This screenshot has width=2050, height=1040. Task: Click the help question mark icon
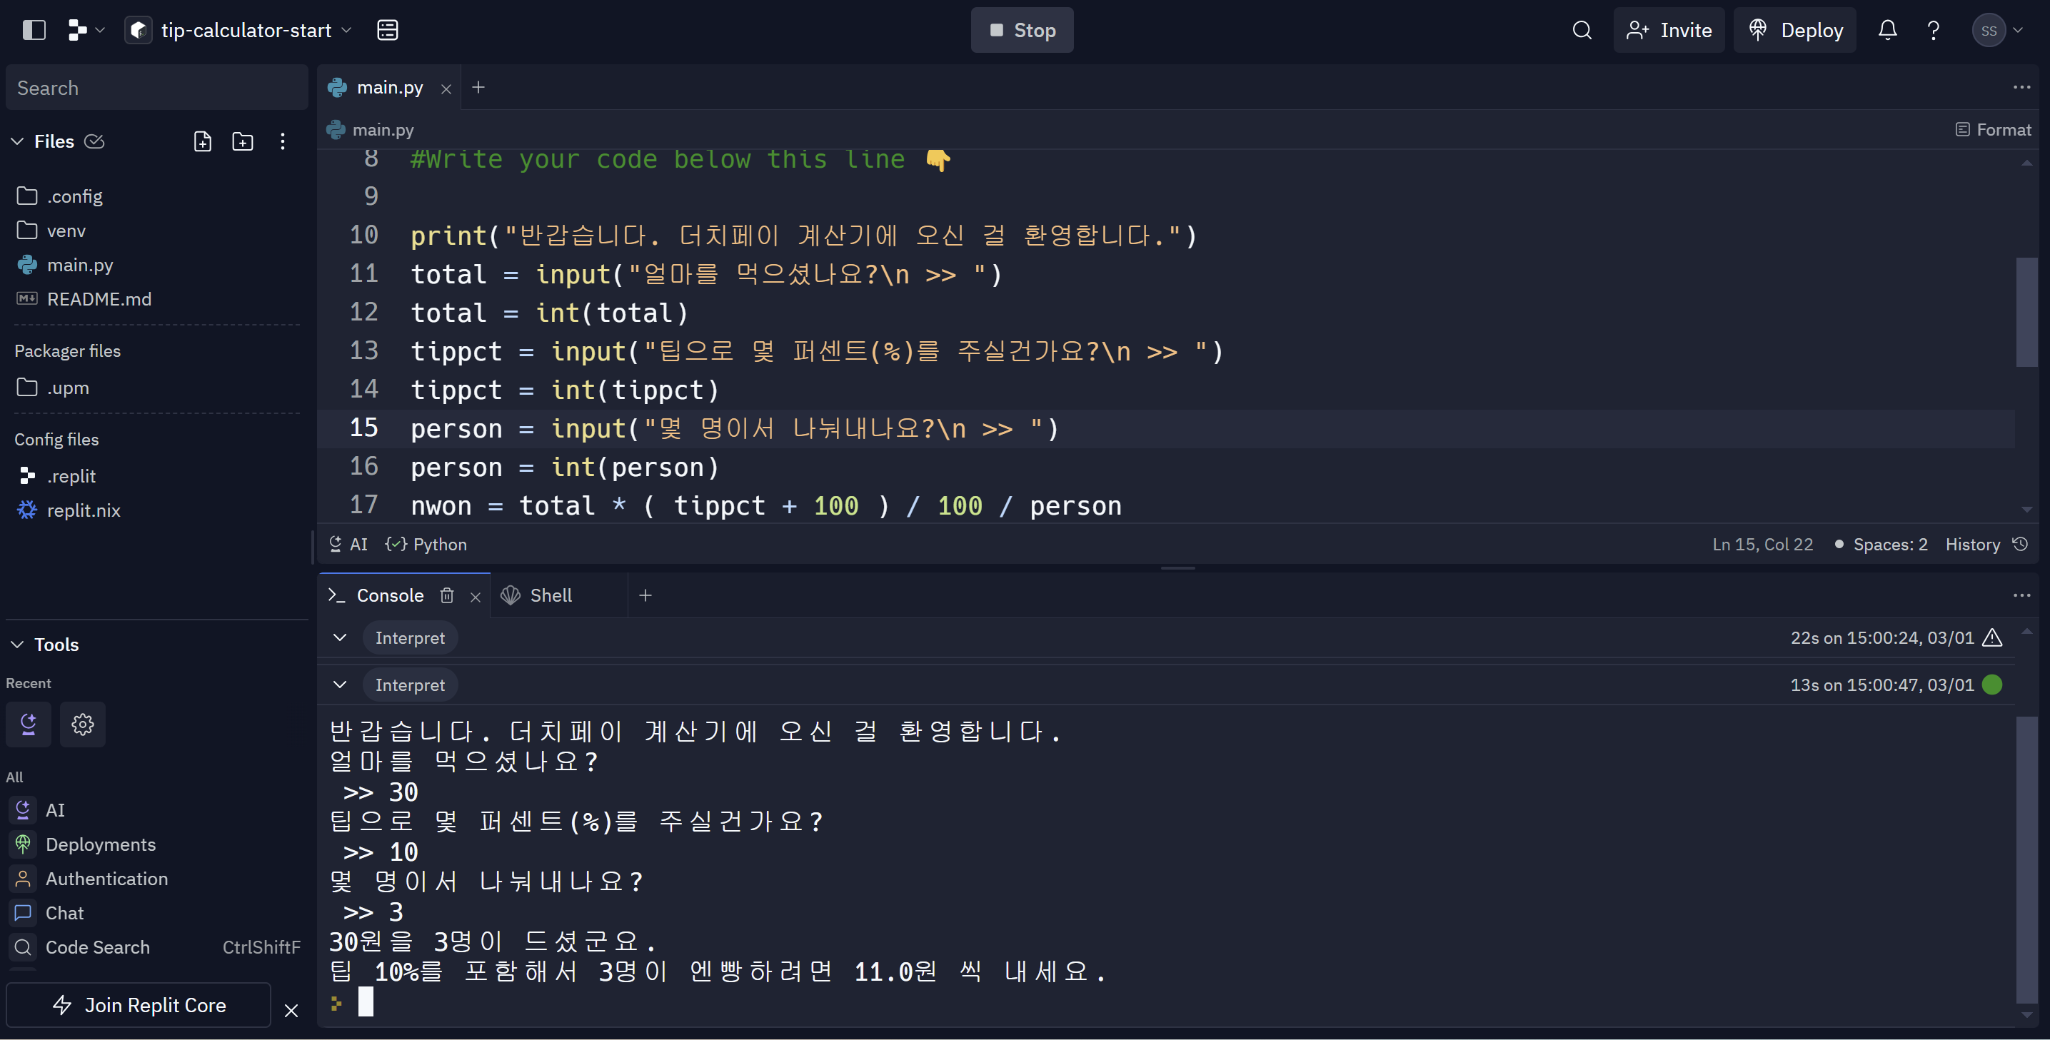tap(1933, 30)
